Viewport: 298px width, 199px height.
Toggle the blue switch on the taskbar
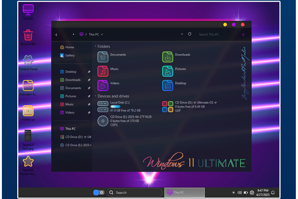coord(99,193)
